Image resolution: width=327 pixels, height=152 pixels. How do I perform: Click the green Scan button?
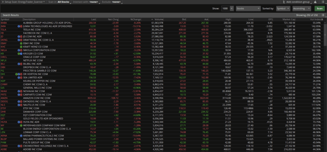point(320,9)
